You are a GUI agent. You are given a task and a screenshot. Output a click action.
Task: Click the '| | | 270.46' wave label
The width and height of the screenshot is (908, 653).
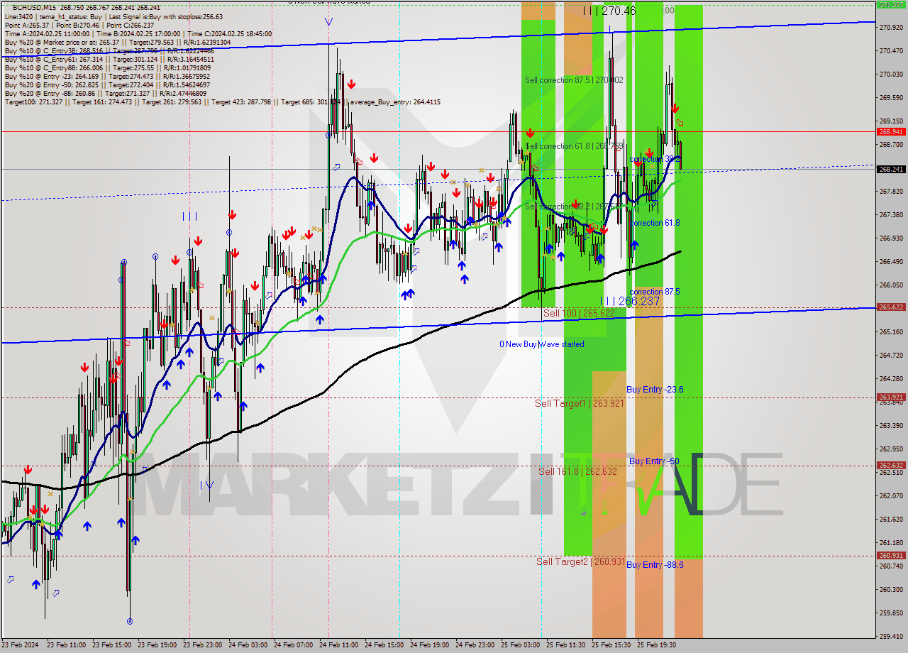pos(609,11)
